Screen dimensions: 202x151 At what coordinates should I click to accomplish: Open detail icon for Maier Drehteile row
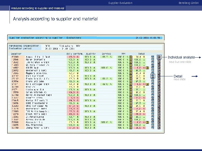click(x=153, y=60)
